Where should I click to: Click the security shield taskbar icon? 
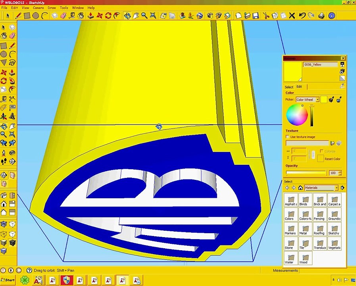[66, 280]
